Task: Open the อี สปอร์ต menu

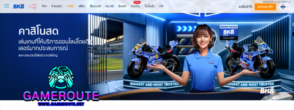Action: (57, 6)
